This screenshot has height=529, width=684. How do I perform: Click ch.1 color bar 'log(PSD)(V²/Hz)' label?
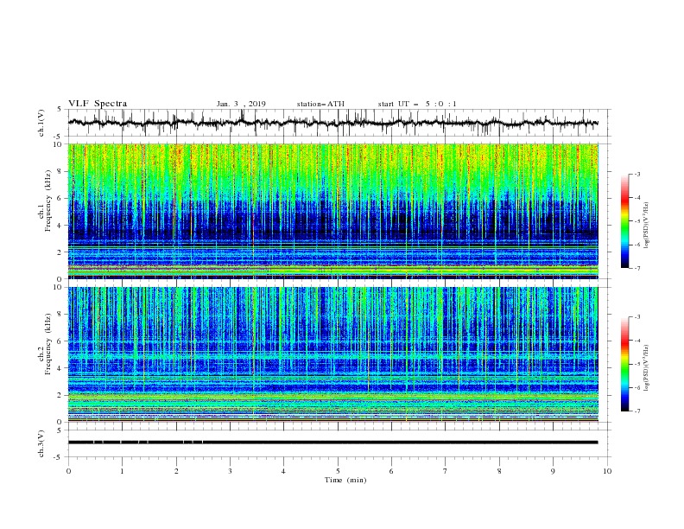pos(647,226)
